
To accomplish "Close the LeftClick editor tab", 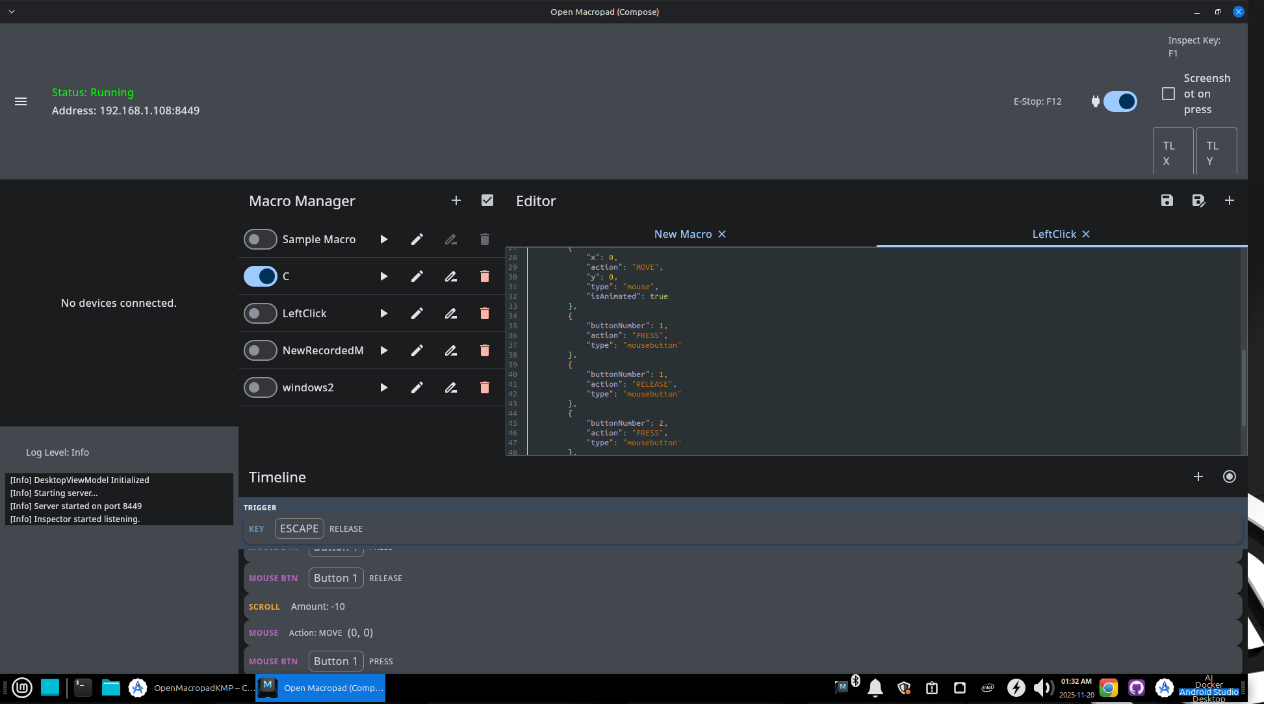I will 1086,234.
